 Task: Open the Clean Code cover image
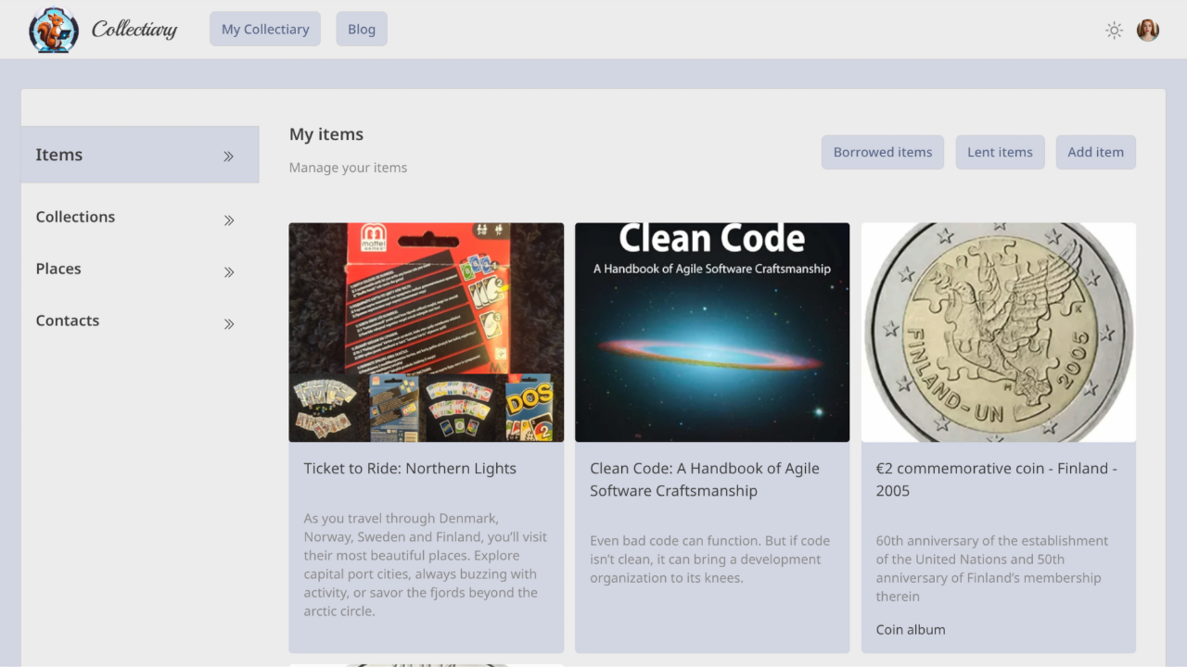[712, 333]
